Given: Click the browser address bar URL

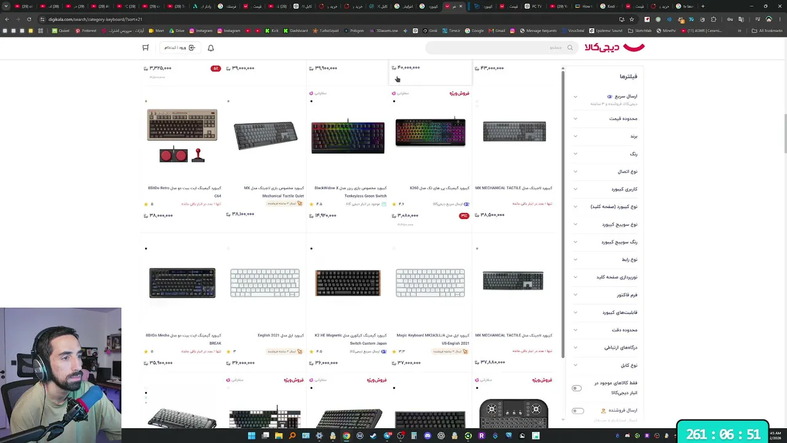Looking at the screenshot, I should pyautogui.click(x=95, y=19).
